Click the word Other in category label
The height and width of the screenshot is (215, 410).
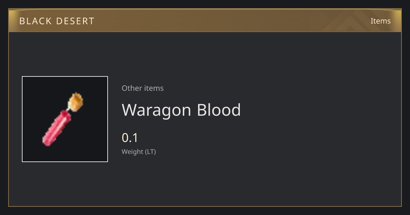131,88
